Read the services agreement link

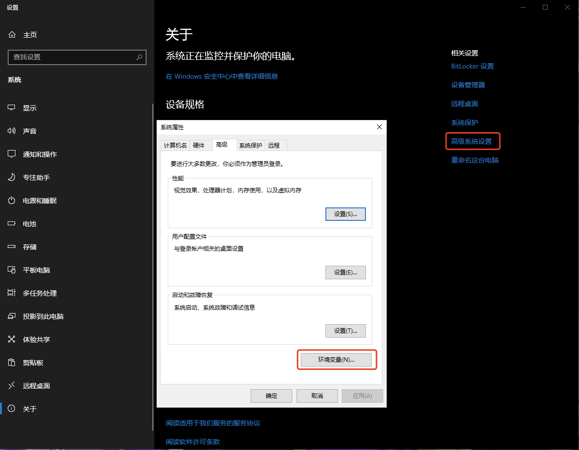(x=213, y=423)
